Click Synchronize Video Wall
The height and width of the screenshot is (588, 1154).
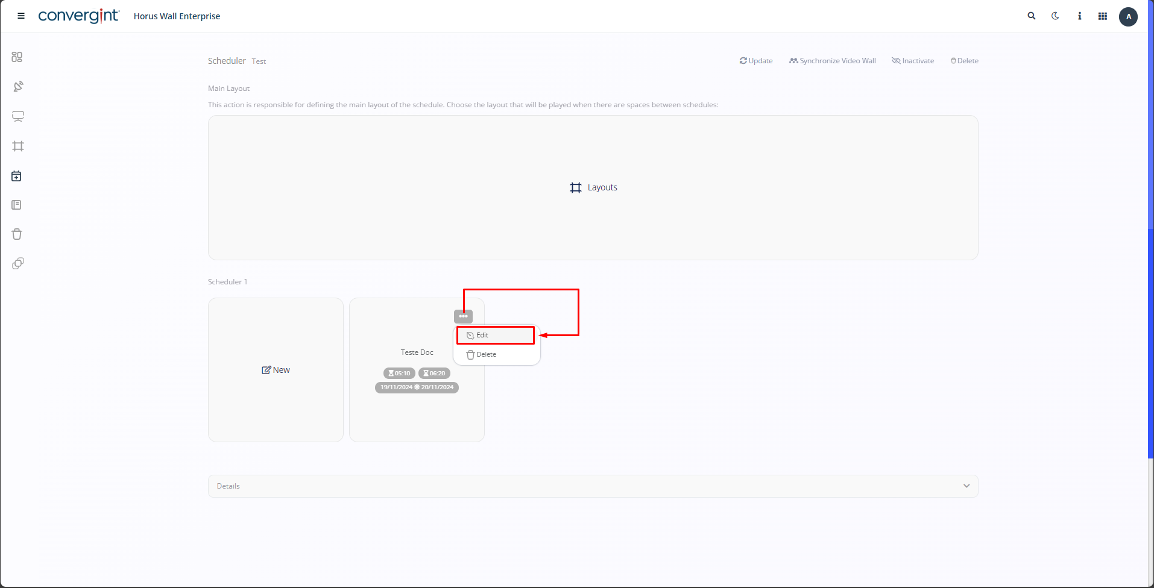click(833, 61)
